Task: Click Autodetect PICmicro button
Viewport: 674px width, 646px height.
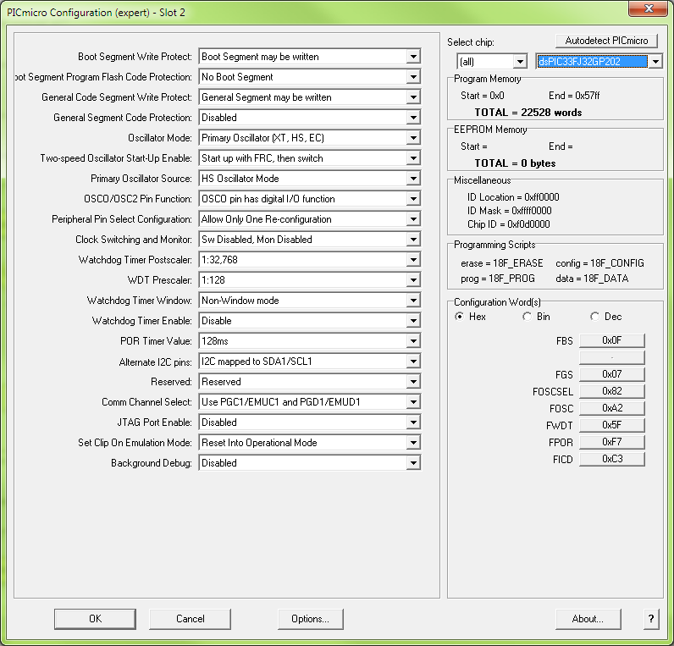Action: pos(606,41)
